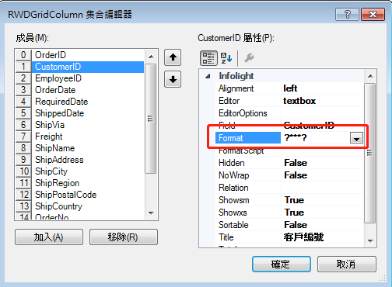Select the Title property row
392x287 pixels.
click(289, 237)
